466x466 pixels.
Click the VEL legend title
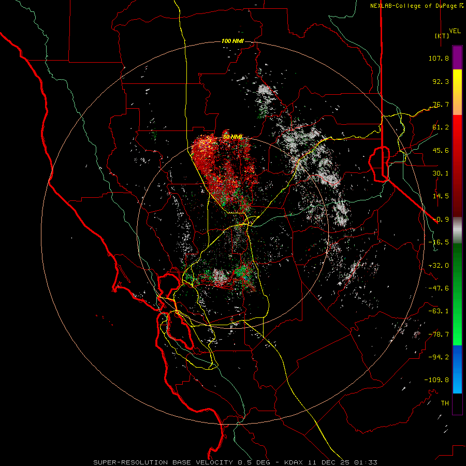[455, 31]
